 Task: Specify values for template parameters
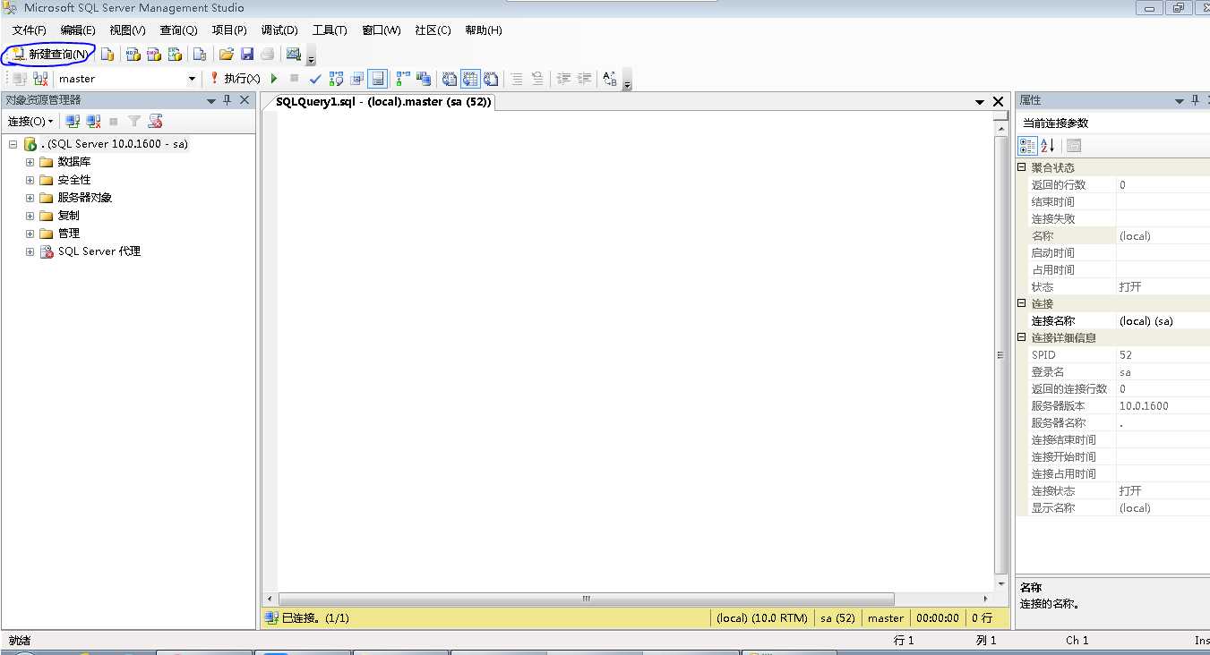coord(610,79)
